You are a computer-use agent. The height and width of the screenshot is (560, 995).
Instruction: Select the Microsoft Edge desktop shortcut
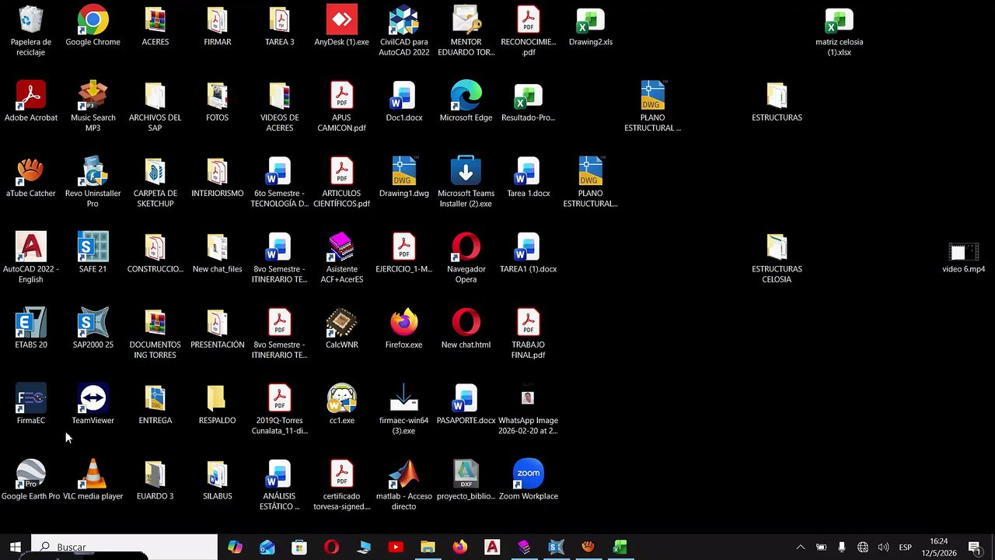click(466, 102)
